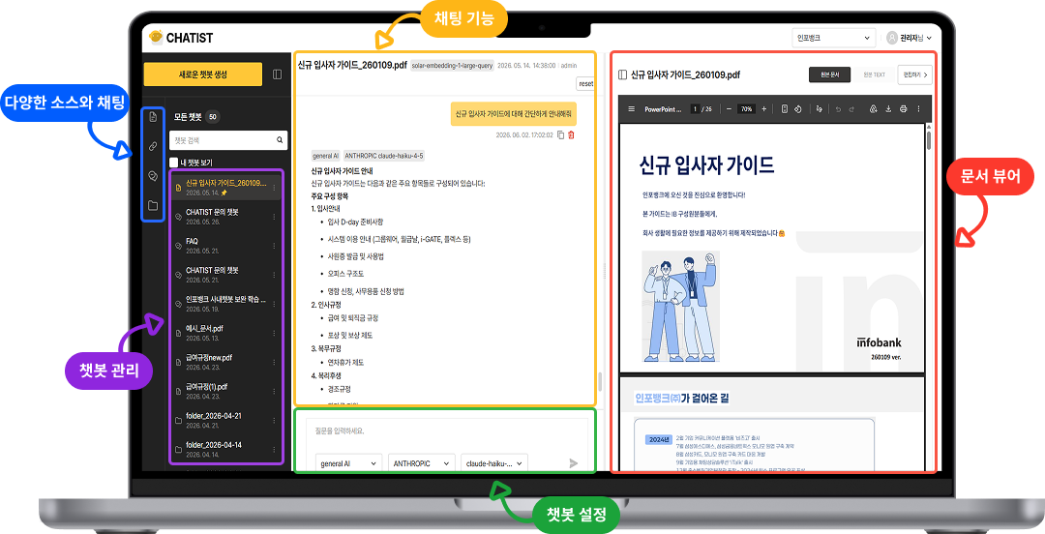
Task: Delete the user message with trash icon
Action: [571, 134]
